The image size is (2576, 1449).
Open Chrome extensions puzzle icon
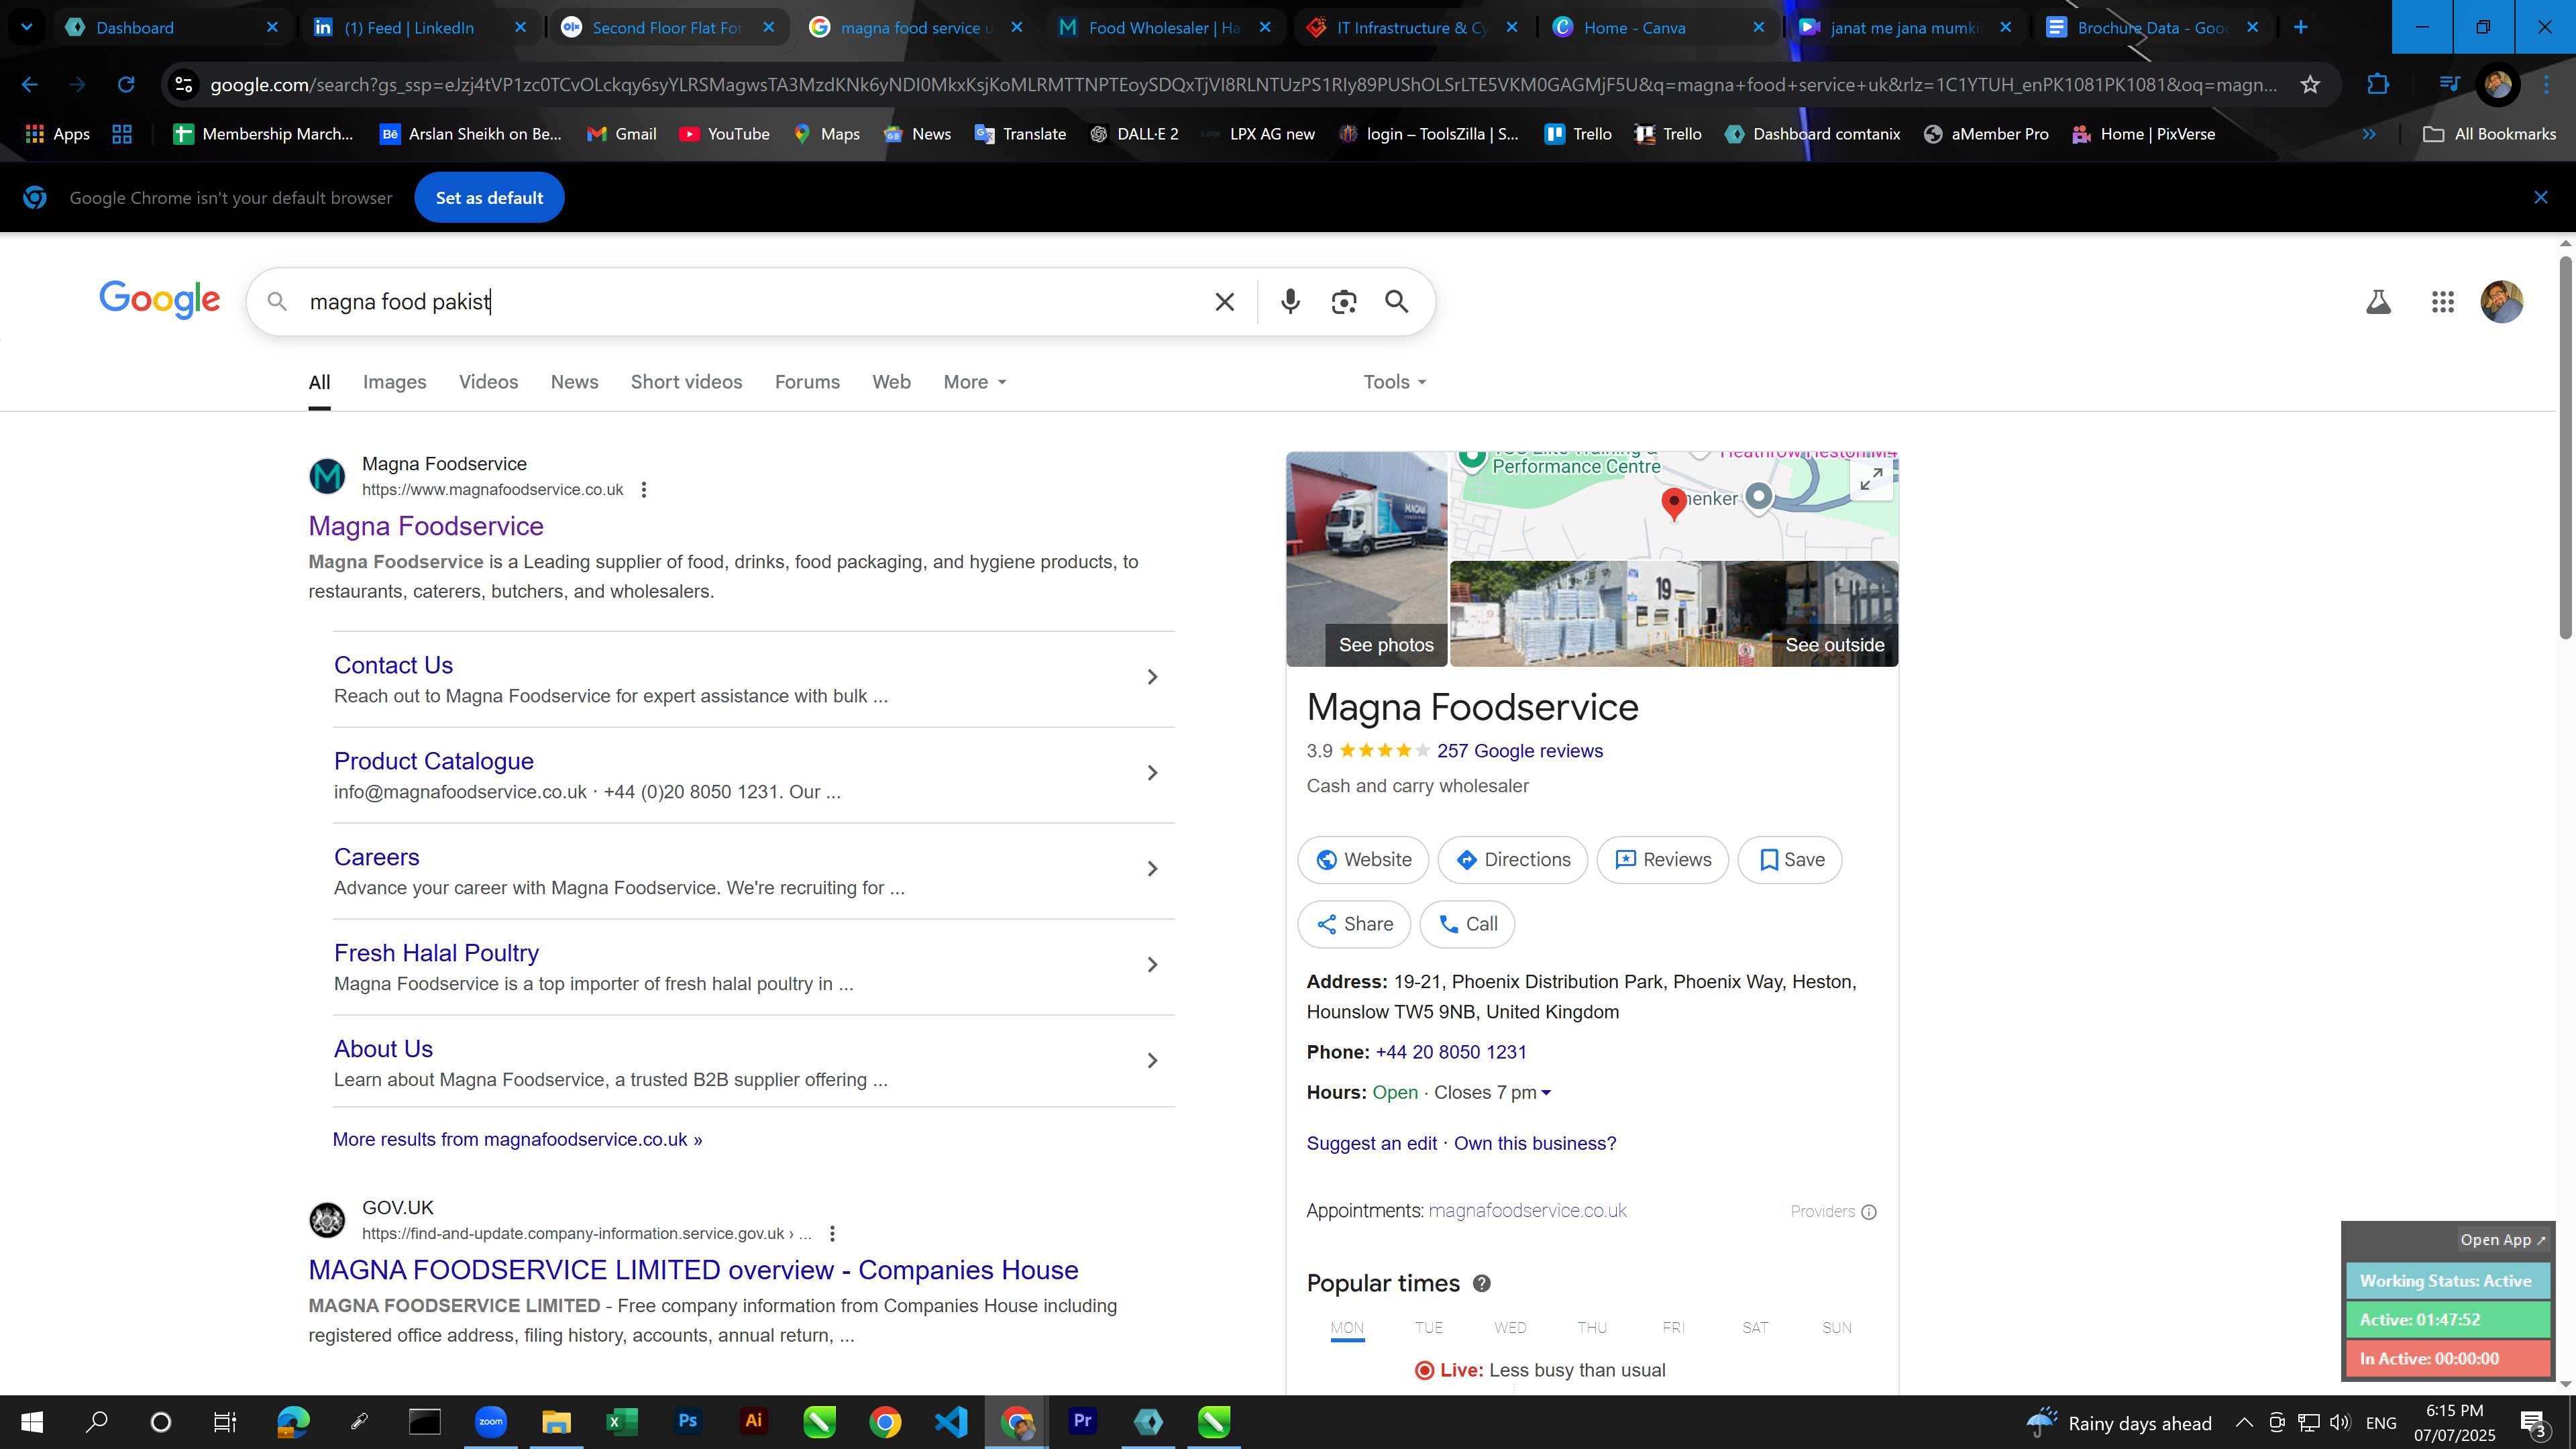click(x=2378, y=85)
